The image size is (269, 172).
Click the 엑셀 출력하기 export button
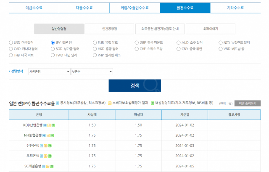pyautogui.click(x=248, y=103)
